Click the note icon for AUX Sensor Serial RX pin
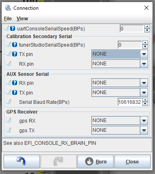 pos(9,83)
